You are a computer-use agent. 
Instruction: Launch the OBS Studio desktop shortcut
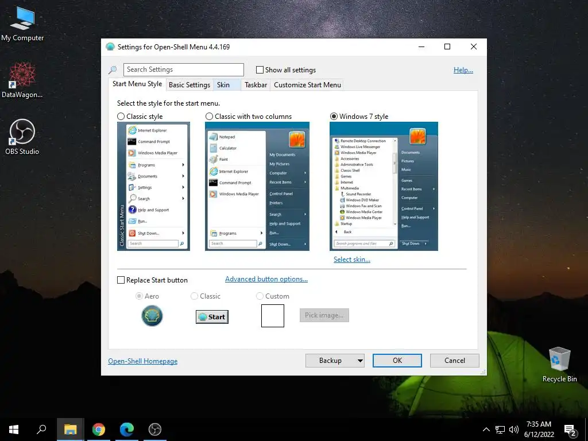click(x=22, y=137)
